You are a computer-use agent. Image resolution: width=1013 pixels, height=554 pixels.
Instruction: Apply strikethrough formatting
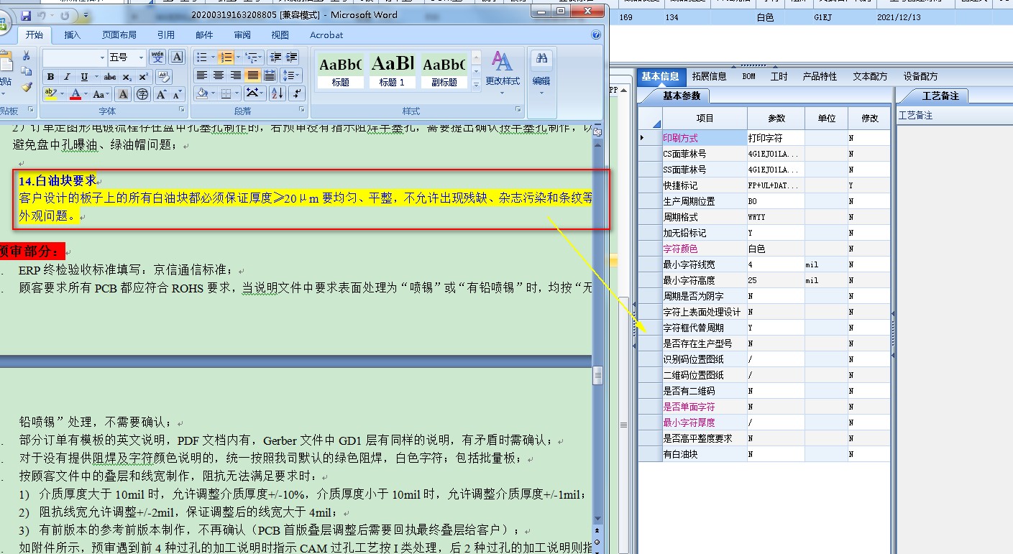tap(110, 77)
